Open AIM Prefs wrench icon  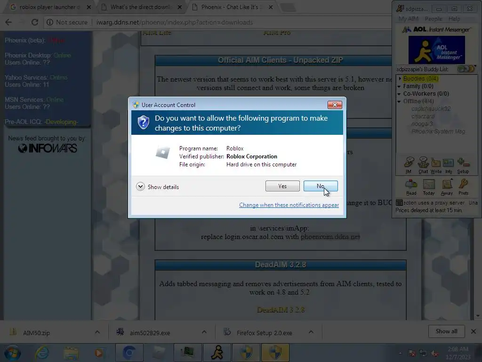tap(463, 187)
